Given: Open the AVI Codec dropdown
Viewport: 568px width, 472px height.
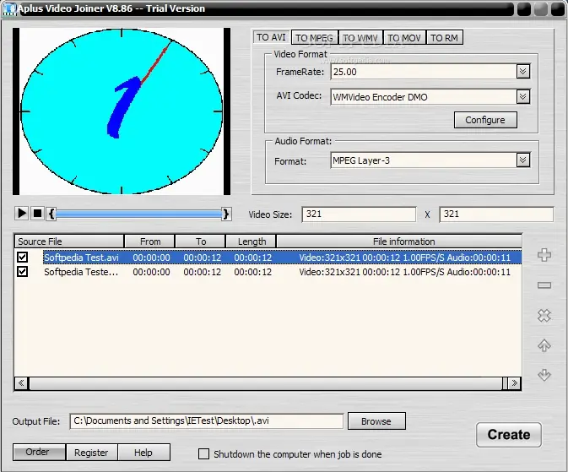Looking at the screenshot, I should coord(522,97).
